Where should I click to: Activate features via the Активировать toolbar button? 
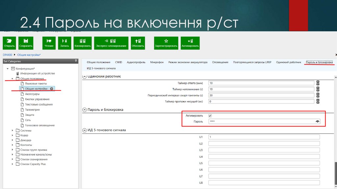[x=190, y=43]
